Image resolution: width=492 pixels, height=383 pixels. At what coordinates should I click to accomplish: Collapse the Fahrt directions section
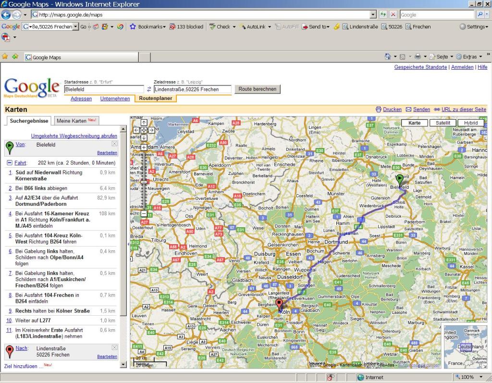tap(10, 162)
